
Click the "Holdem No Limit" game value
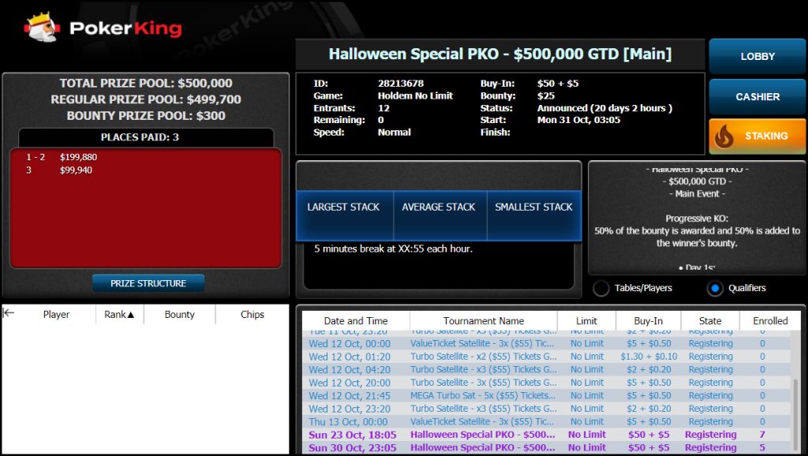[415, 95]
